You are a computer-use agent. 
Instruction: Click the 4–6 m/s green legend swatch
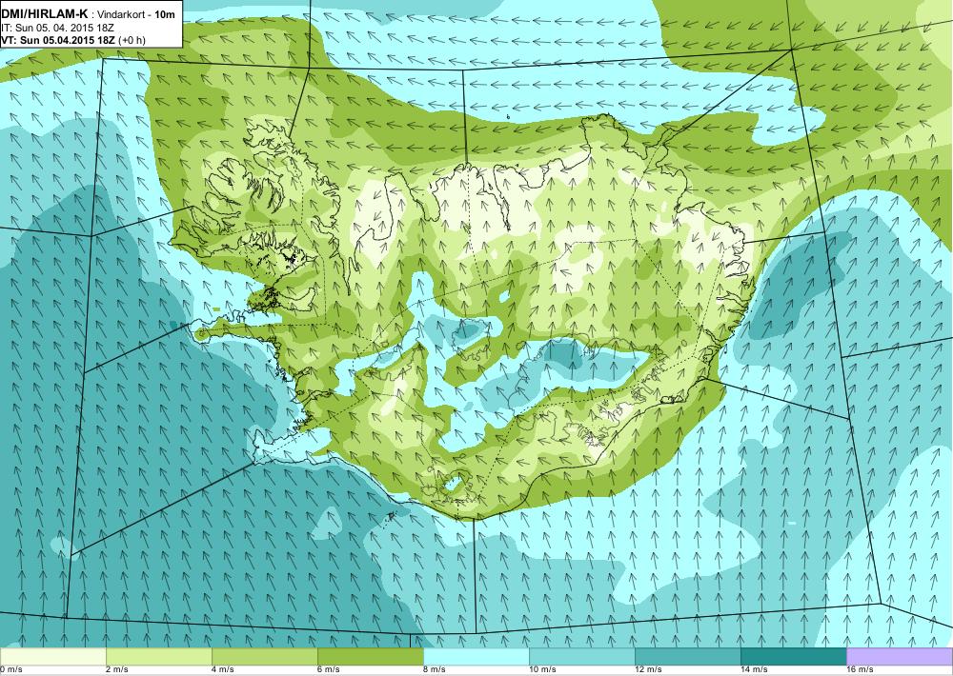pyautogui.click(x=265, y=657)
